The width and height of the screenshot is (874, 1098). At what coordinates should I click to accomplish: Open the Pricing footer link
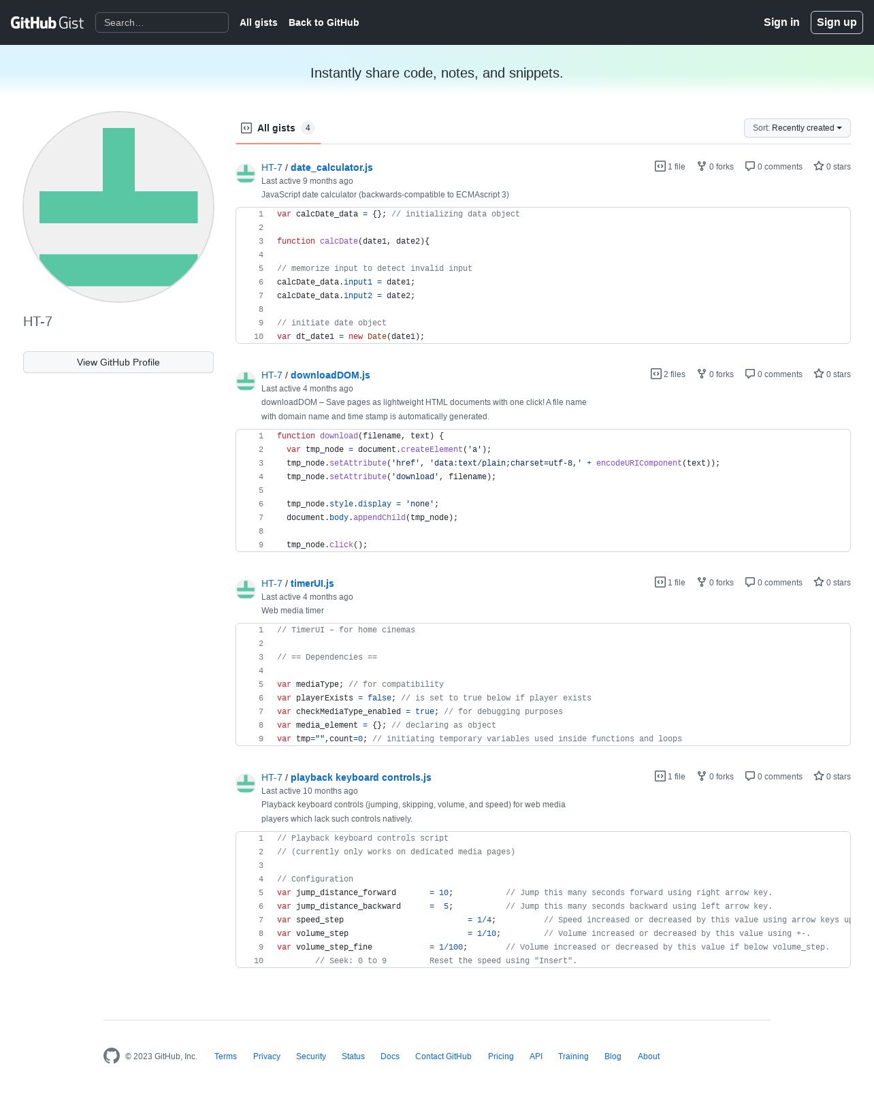pos(501,1056)
